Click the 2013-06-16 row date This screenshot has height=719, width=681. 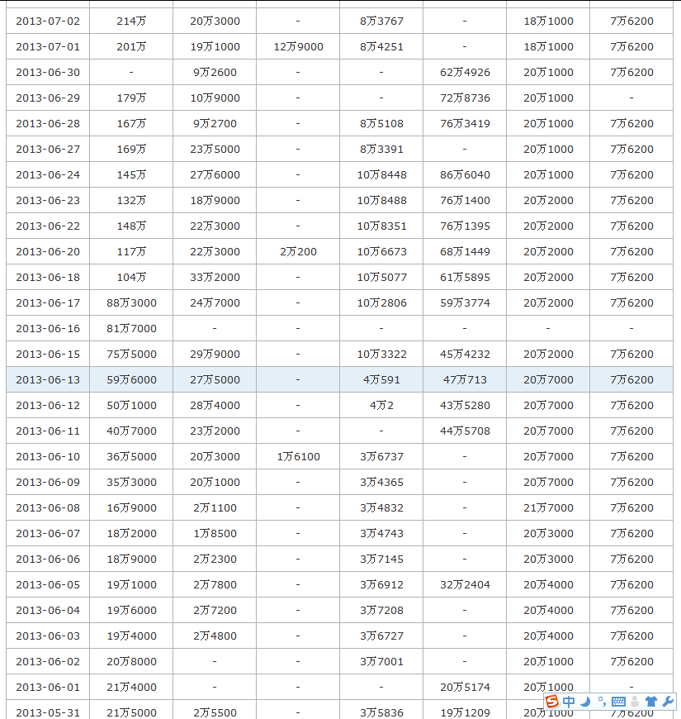[48, 328]
